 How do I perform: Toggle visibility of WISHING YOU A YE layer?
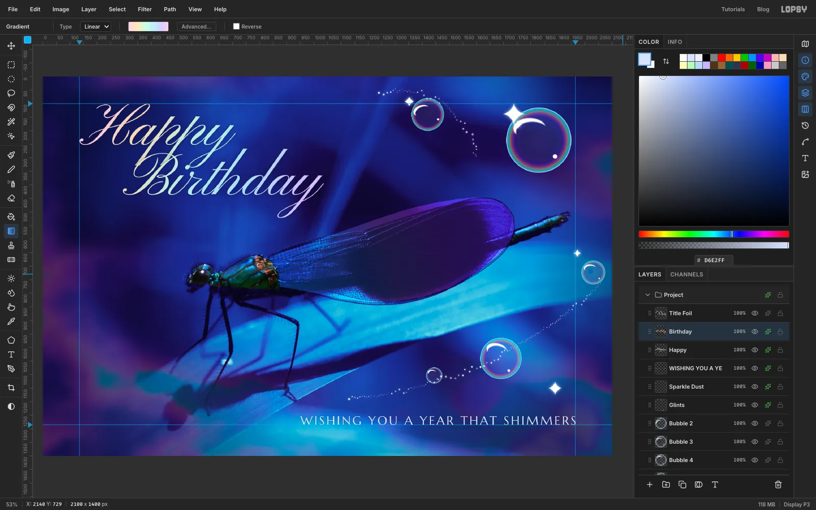pos(755,368)
